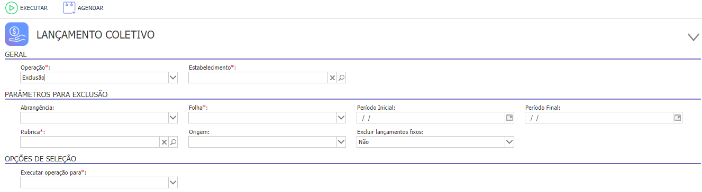702x192 pixels.
Task: Expand the Origem dropdown
Action: (341, 142)
